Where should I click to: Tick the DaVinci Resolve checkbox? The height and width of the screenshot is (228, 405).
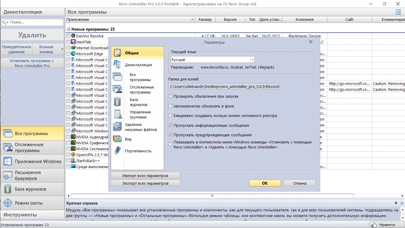tap(68, 36)
